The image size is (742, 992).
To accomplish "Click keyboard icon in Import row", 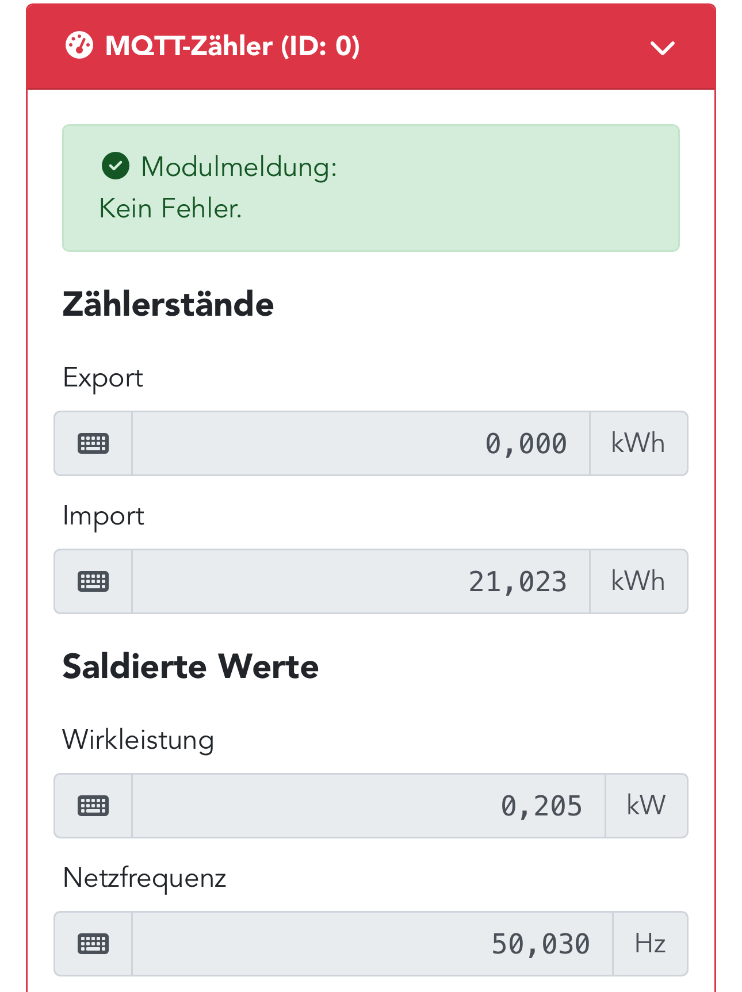I will pos(93,581).
